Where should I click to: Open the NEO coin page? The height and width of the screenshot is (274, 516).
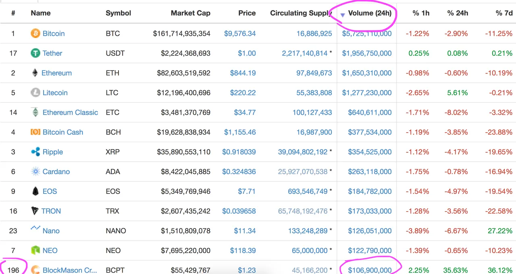point(50,251)
